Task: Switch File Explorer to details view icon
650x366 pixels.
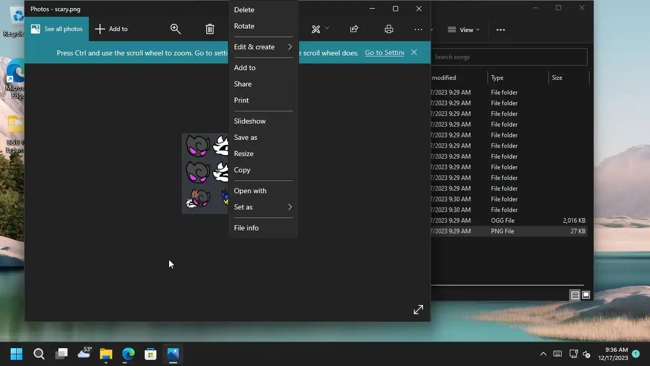Action: (x=575, y=295)
